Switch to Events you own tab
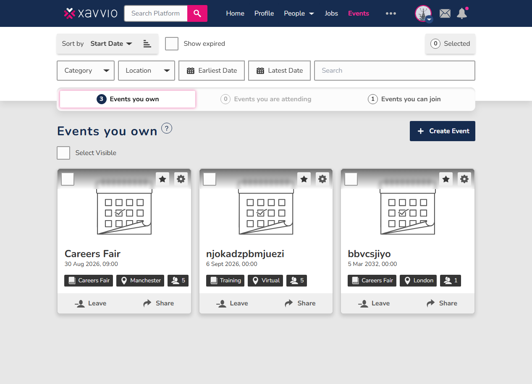 (x=128, y=99)
